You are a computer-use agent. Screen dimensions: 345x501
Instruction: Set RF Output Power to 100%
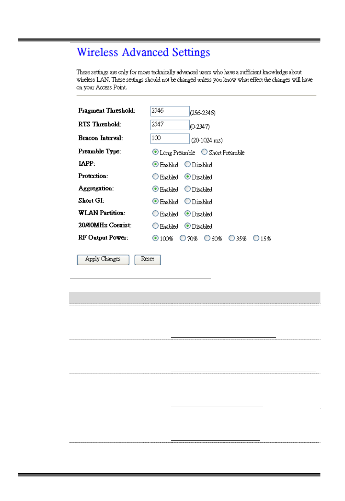155,238
